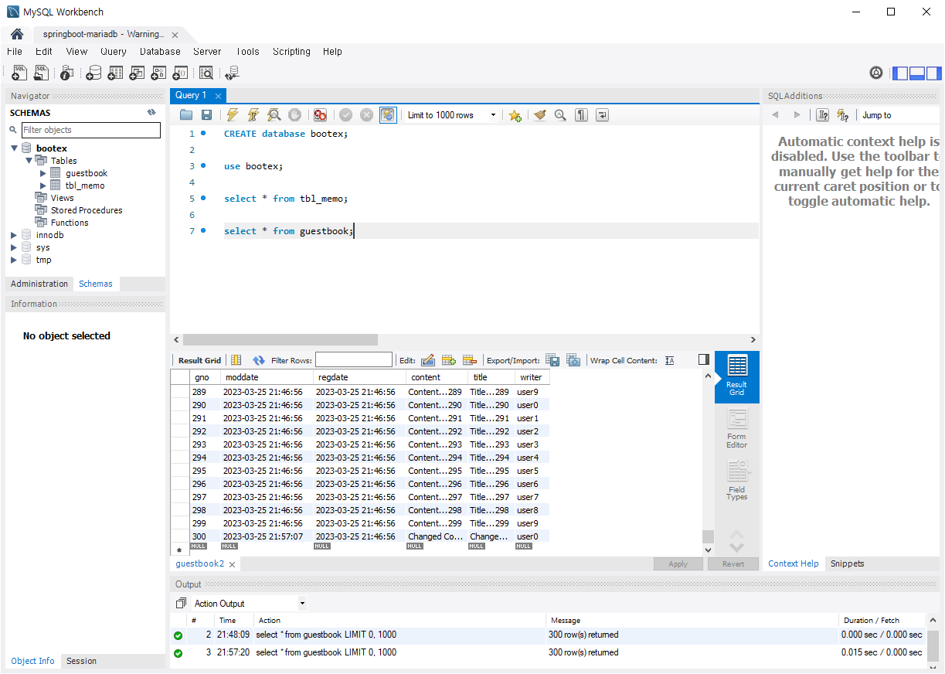Expand the guestbook table node
This screenshot has width=945, height=674.
coord(43,173)
